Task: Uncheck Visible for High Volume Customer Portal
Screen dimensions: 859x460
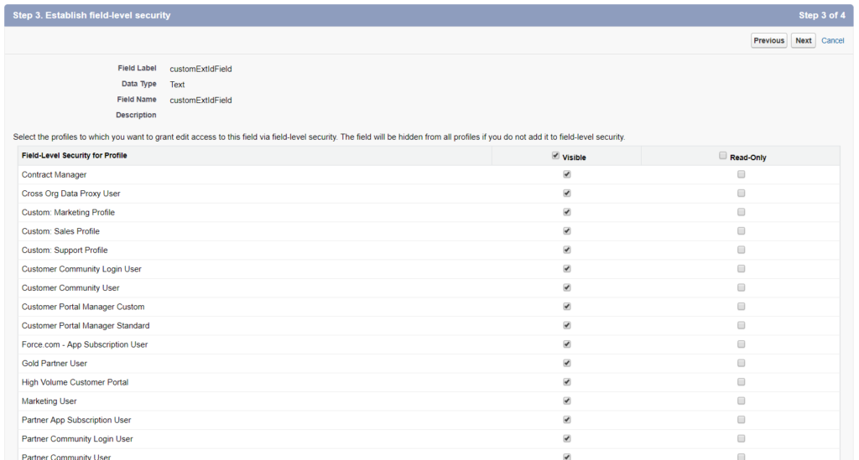Action: pos(567,382)
